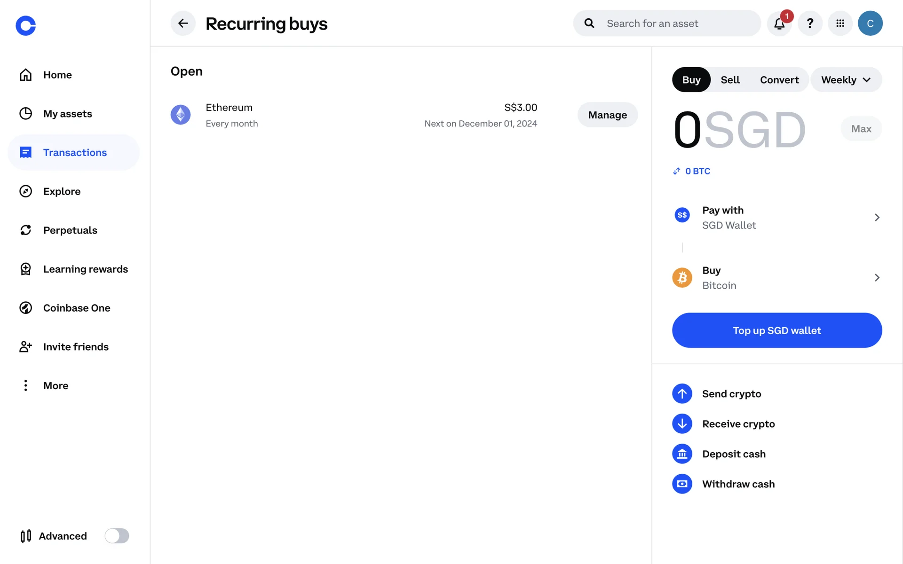Click Manage for the Ethereum recurring buy

(x=607, y=115)
